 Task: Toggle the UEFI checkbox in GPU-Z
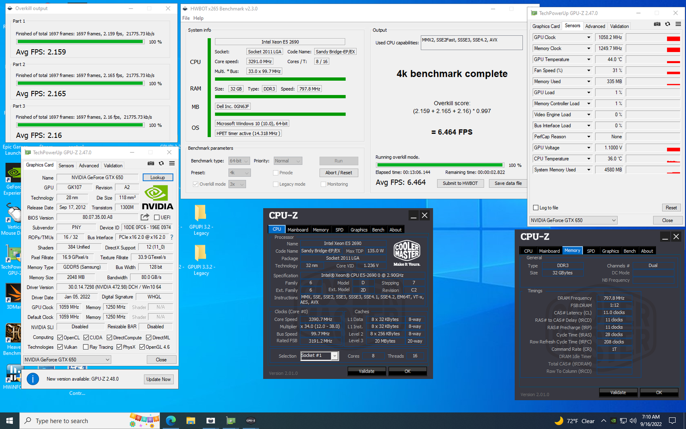click(x=157, y=217)
